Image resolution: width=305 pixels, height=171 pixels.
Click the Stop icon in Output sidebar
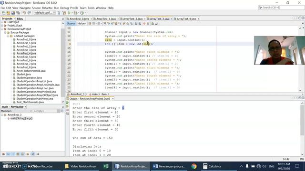coord(68,110)
